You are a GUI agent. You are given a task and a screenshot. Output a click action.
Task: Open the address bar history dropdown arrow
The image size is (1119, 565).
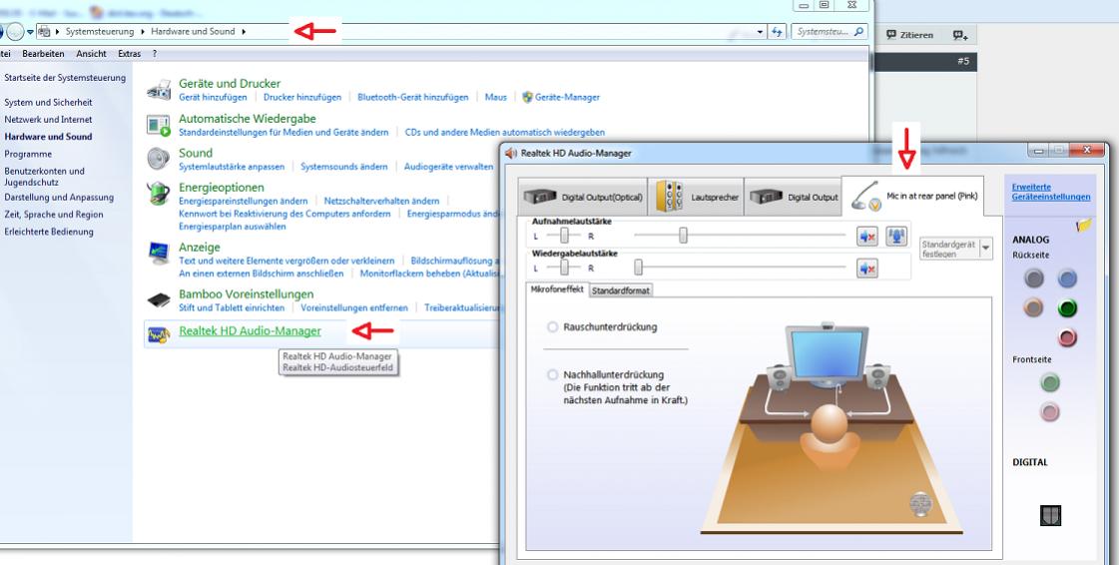760,31
